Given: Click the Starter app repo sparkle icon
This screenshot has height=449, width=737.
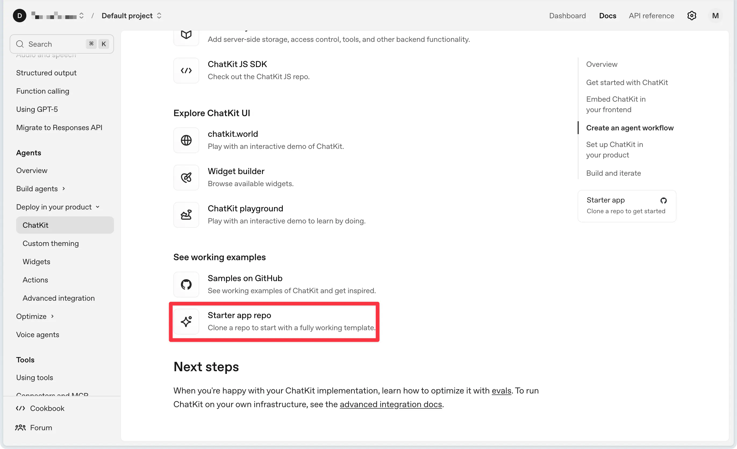Looking at the screenshot, I should point(186,322).
